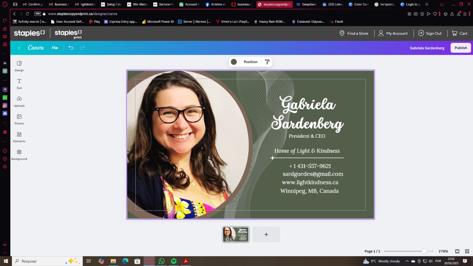Click the copy style paint roller icon
The height and width of the screenshot is (266, 473).
tap(267, 62)
